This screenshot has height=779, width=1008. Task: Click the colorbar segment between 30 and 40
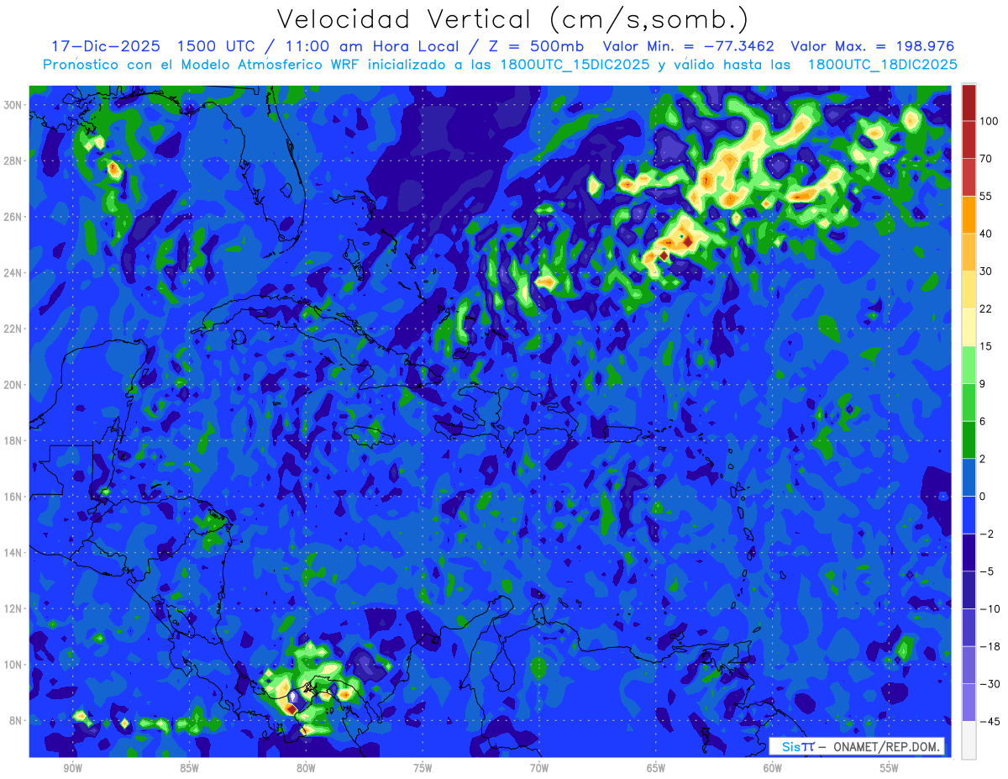[x=969, y=252]
